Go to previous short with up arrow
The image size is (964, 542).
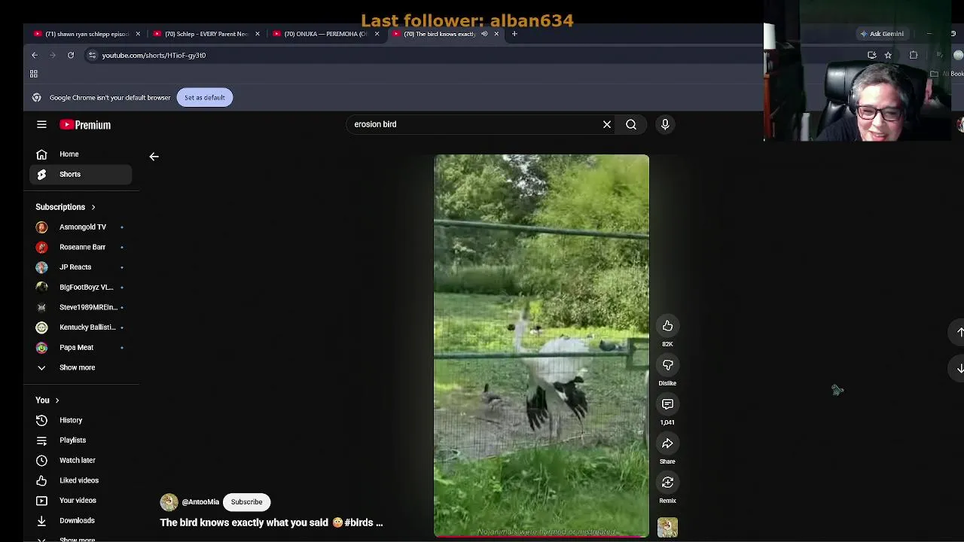click(959, 332)
